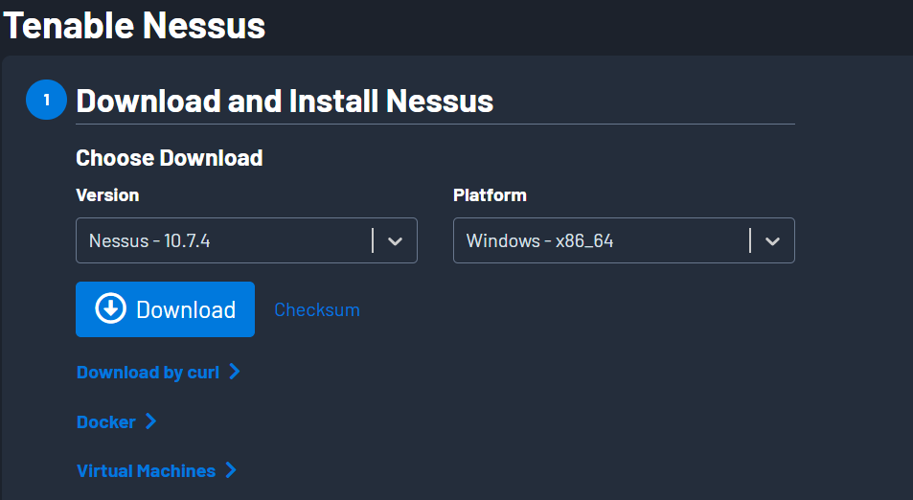
Task: Open the Version dropdown chevron arrow
Action: pyautogui.click(x=395, y=241)
